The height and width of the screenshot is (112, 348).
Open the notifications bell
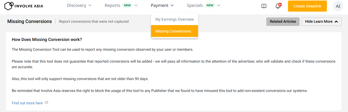(x=278, y=6)
